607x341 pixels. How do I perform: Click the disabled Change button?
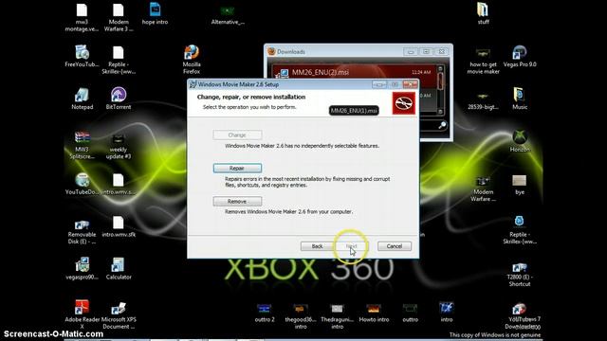coord(237,135)
